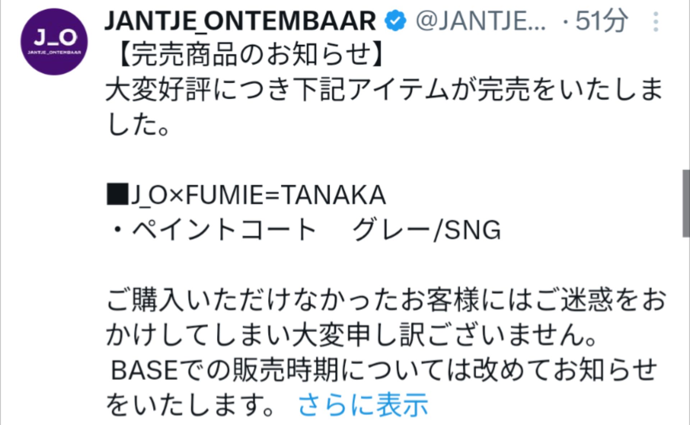Click the grey scrollbar thumb

(686, 203)
